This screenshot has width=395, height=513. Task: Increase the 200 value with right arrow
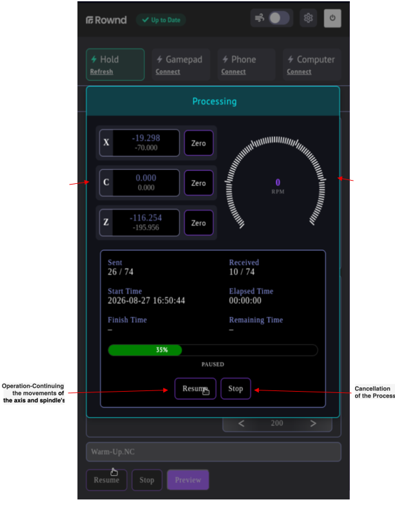313,424
